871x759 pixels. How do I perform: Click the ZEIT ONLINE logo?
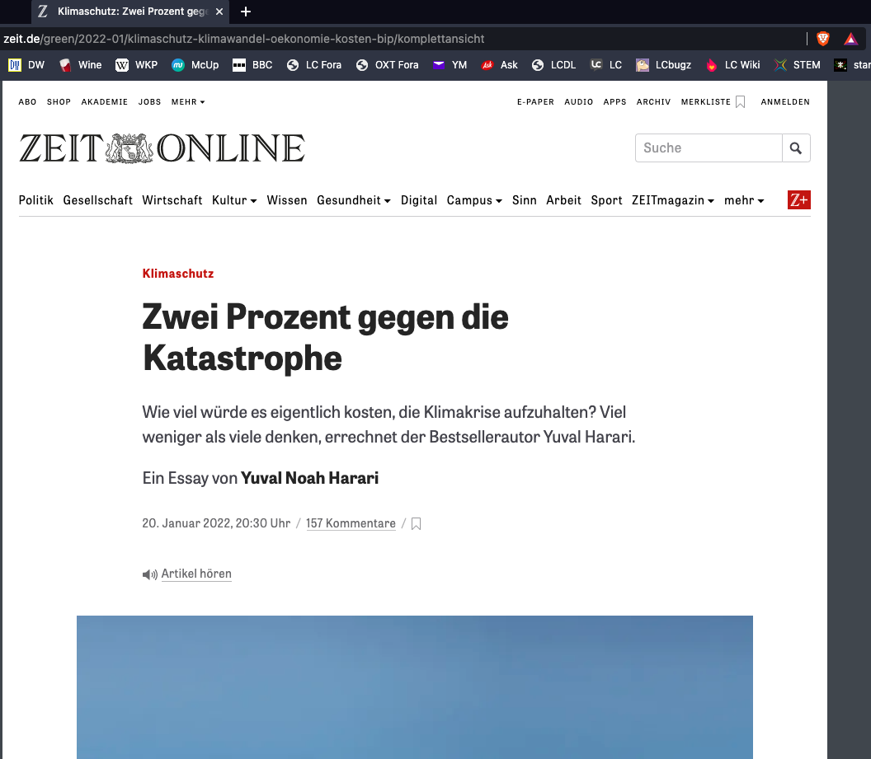(162, 148)
